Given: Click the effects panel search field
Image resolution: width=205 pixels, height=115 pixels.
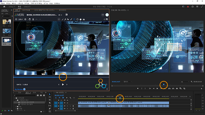Looking at the screenshot, I should pos(25,95).
